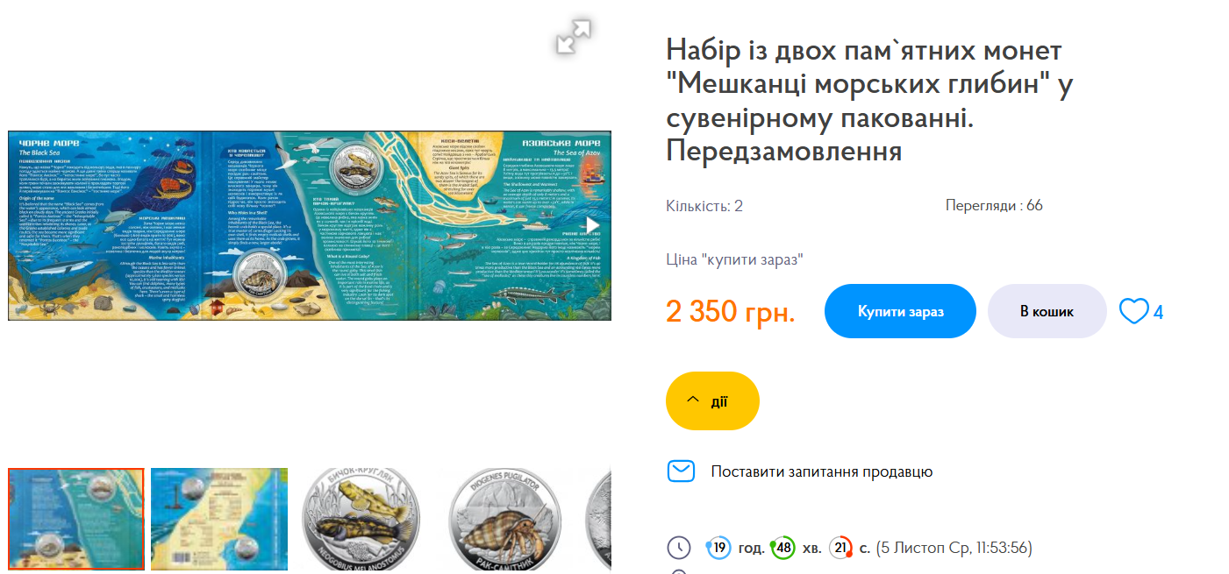This screenshot has height=574, width=1229.
Task: Click the 2 350 грн. price
Action: [x=731, y=311]
